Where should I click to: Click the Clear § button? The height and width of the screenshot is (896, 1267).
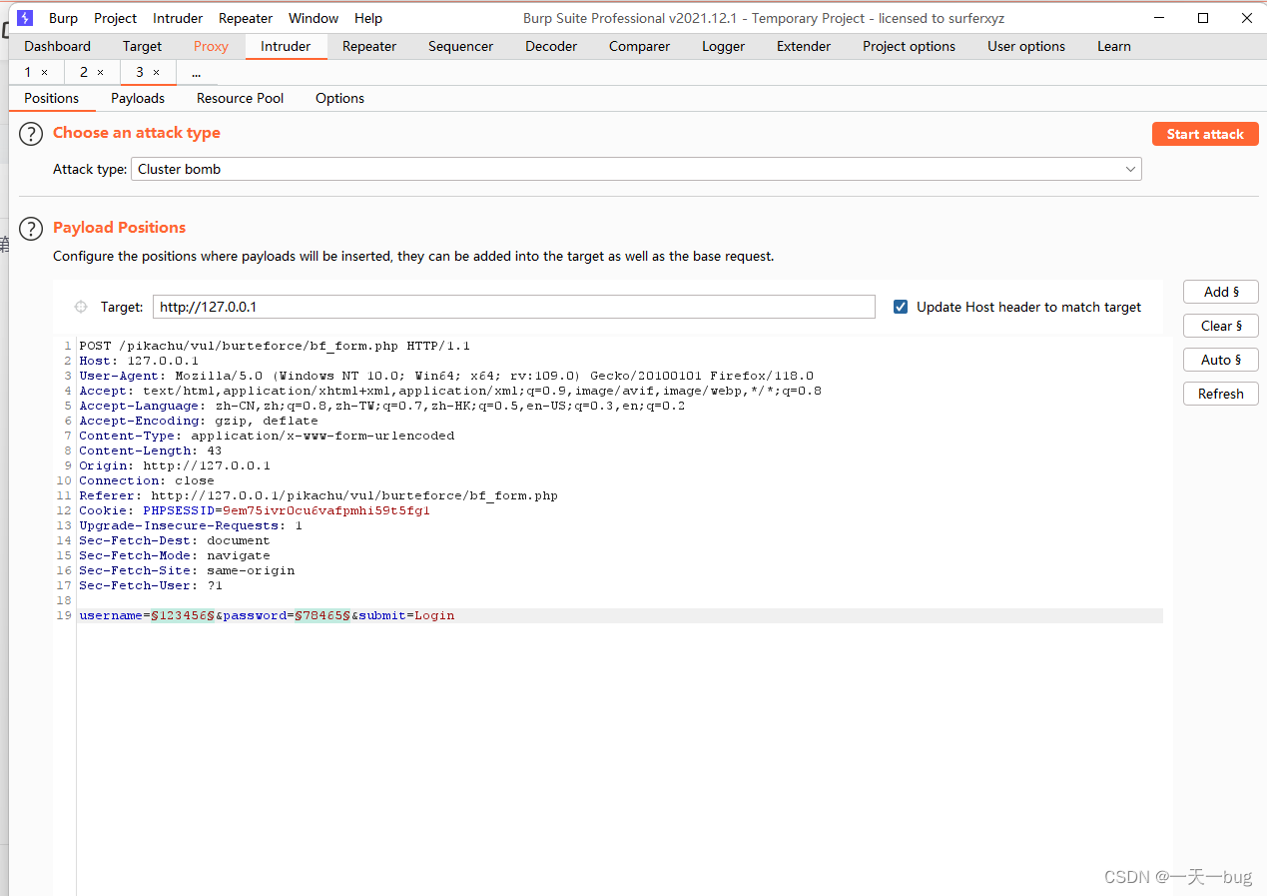pos(1221,326)
